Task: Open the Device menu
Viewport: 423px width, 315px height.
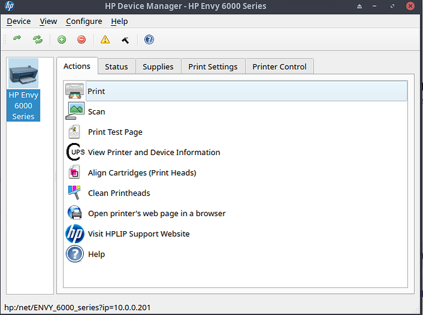Action: pos(19,21)
